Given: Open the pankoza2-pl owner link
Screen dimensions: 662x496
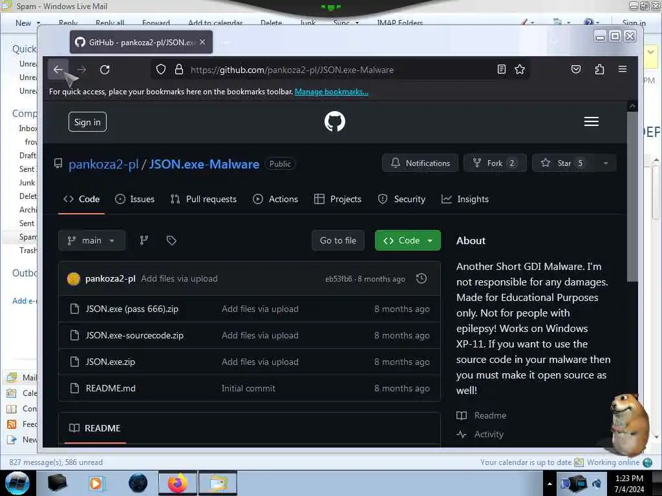Looking at the screenshot, I should coord(103,164).
